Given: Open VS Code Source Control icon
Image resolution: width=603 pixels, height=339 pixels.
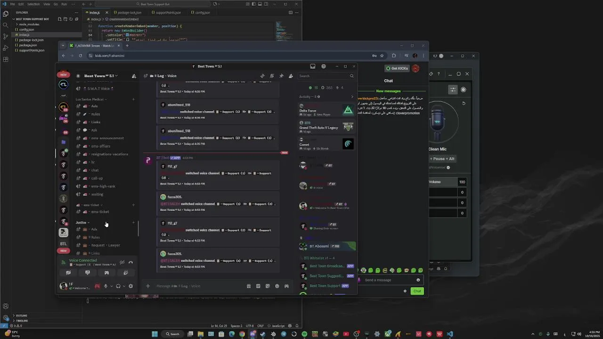Looking at the screenshot, I should tap(6, 36).
